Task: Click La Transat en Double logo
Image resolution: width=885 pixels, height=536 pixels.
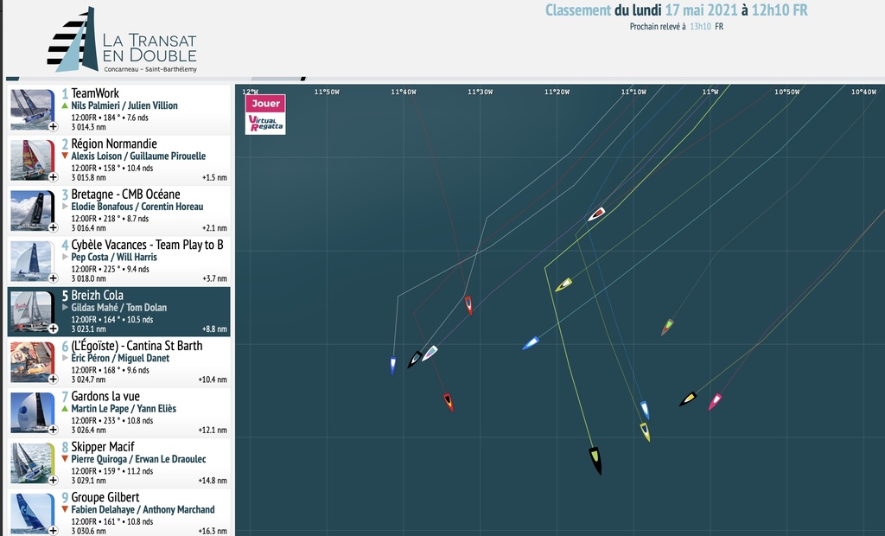Action: click(123, 40)
